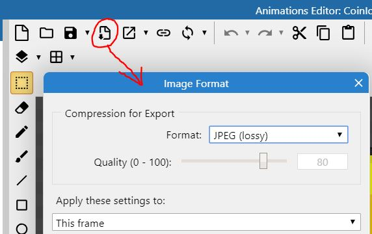The image size is (372, 234).
Task: Create a new file with the blank page icon
Action: tap(21, 32)
